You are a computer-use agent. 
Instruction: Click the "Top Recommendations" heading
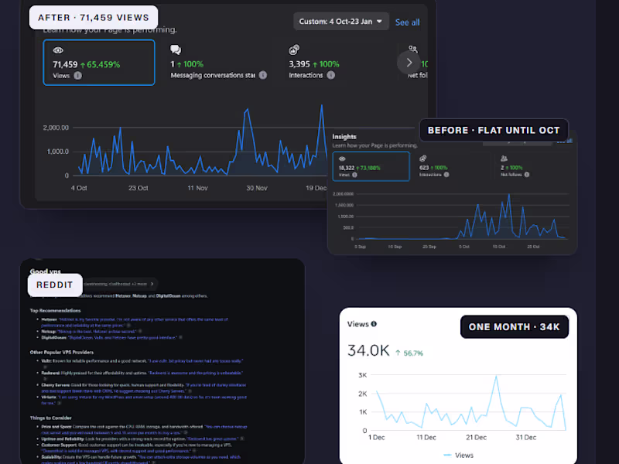click(x=55, y=311)
